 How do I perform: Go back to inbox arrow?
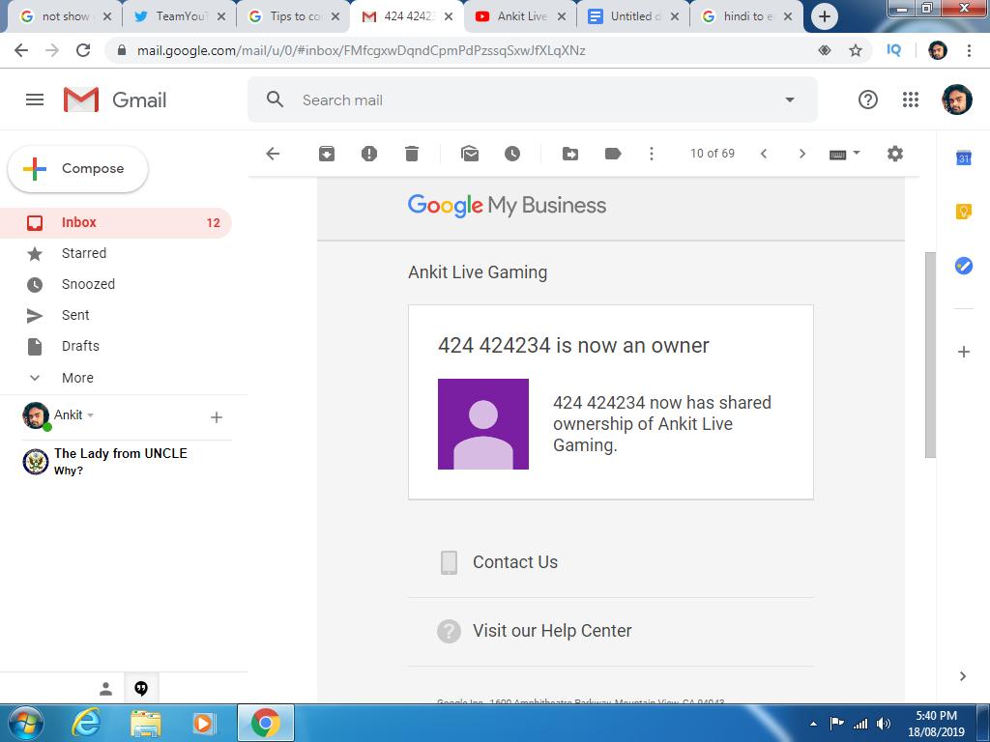pos(273,154)
